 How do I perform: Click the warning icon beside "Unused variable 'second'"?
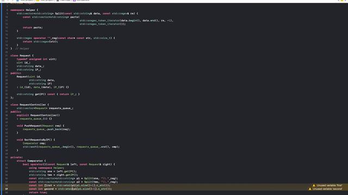(310, 189)
